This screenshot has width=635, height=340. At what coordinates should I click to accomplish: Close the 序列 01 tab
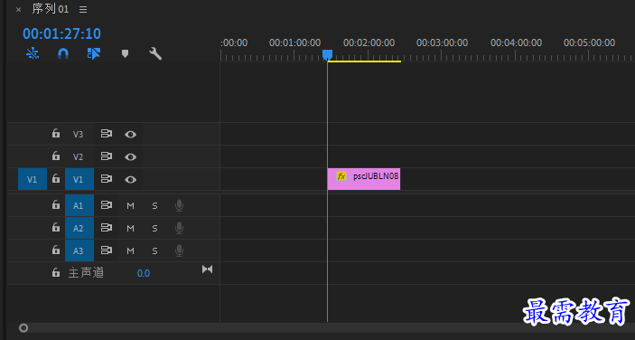click(x=19, y=10)
